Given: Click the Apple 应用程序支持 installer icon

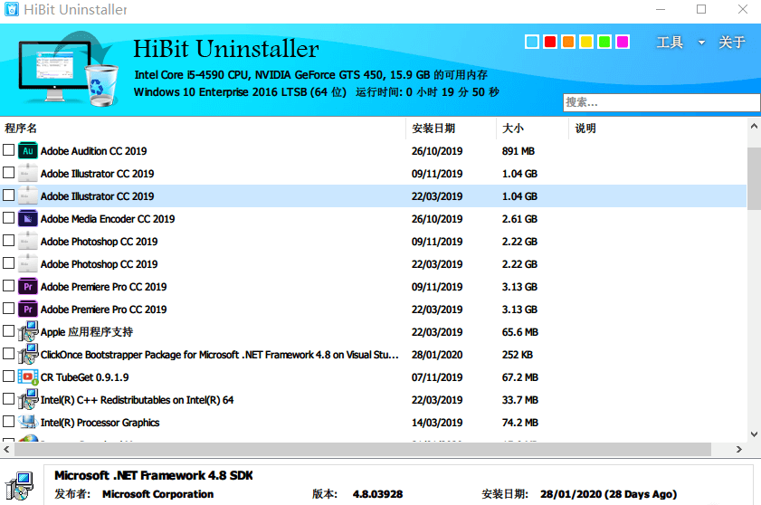Looking at the screenshot, I should pos(28,331).
